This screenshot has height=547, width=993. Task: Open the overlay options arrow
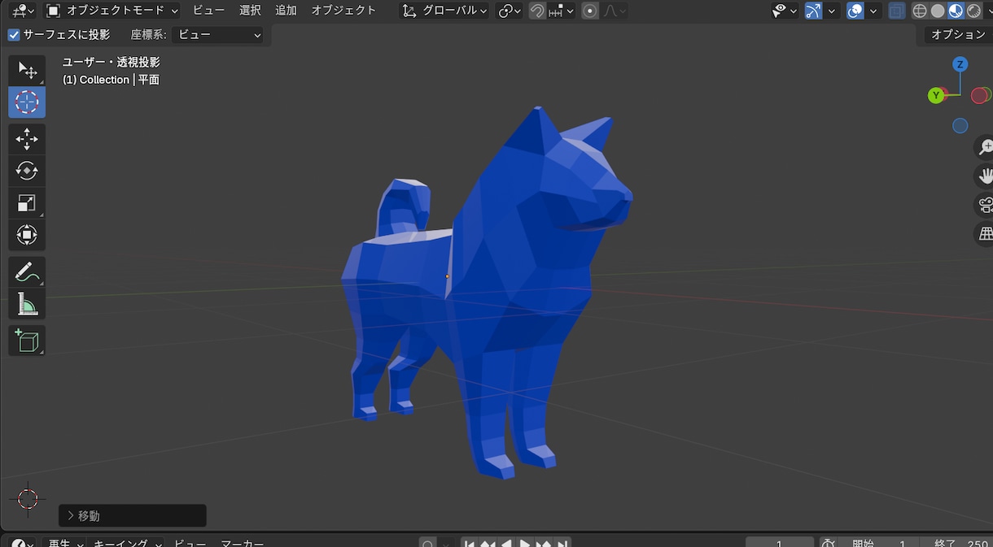(873, 11)
